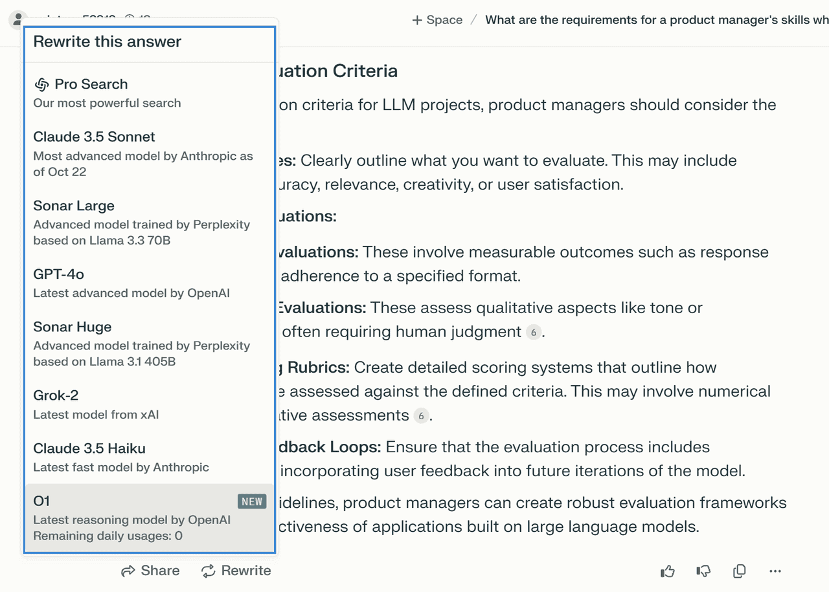Viewport: 829px width, 592px height.
Task: Click the Rewrite button
Action: [236, 571]
